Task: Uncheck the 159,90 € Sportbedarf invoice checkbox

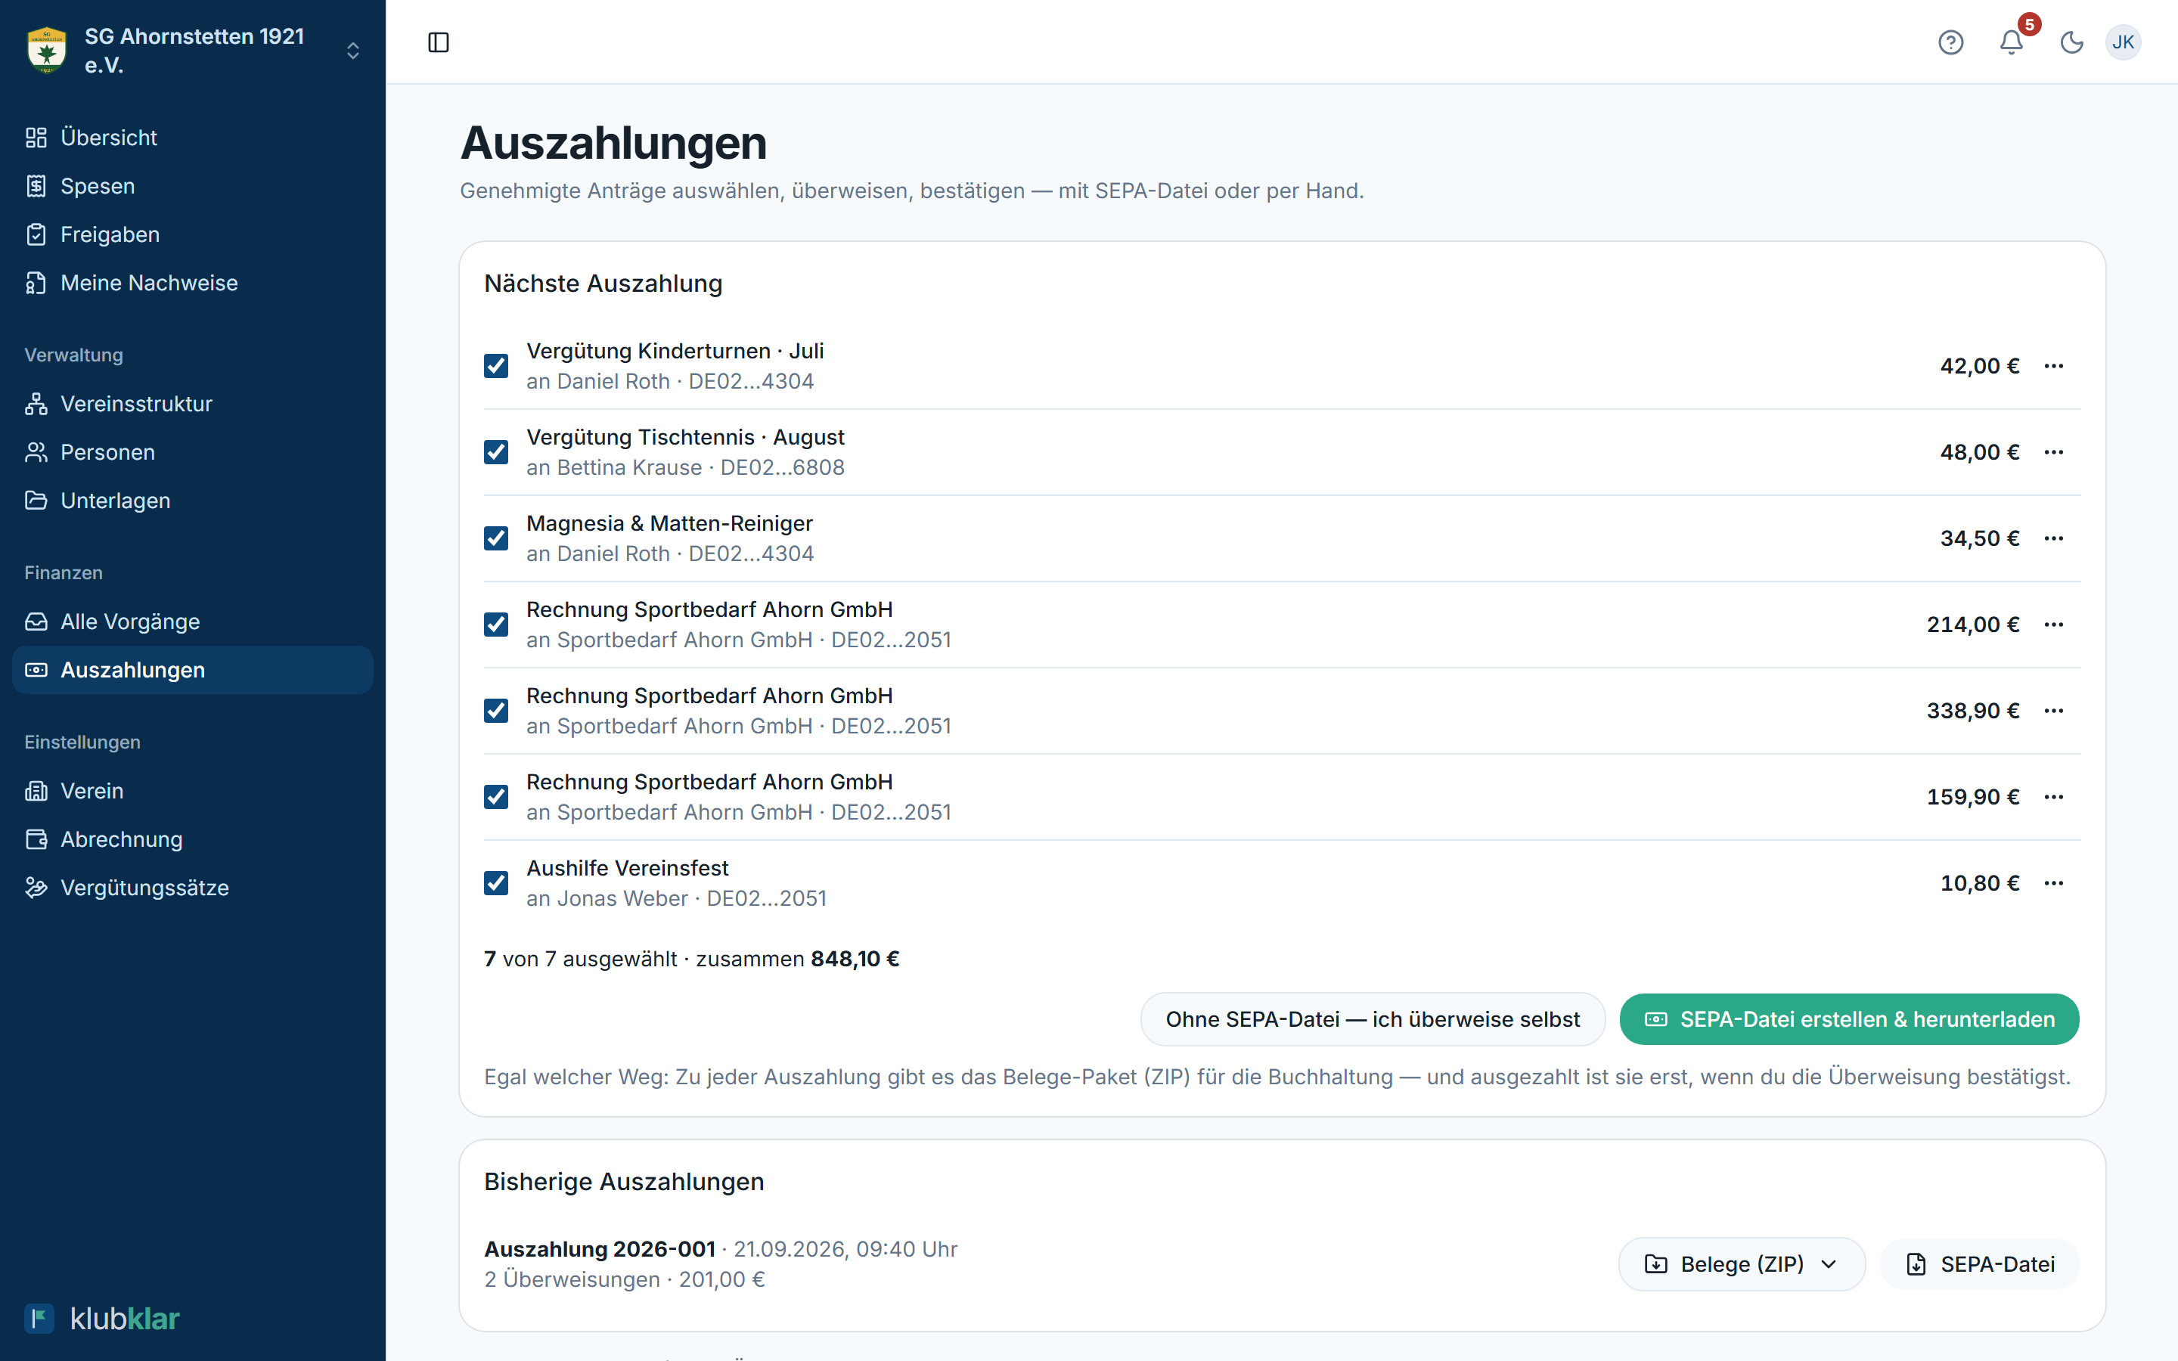Action: click(x=496, y=797)
